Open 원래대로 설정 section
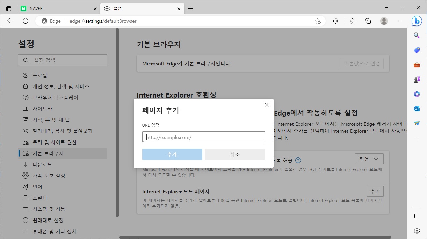427x239 pixels. (x=63, y=220)
